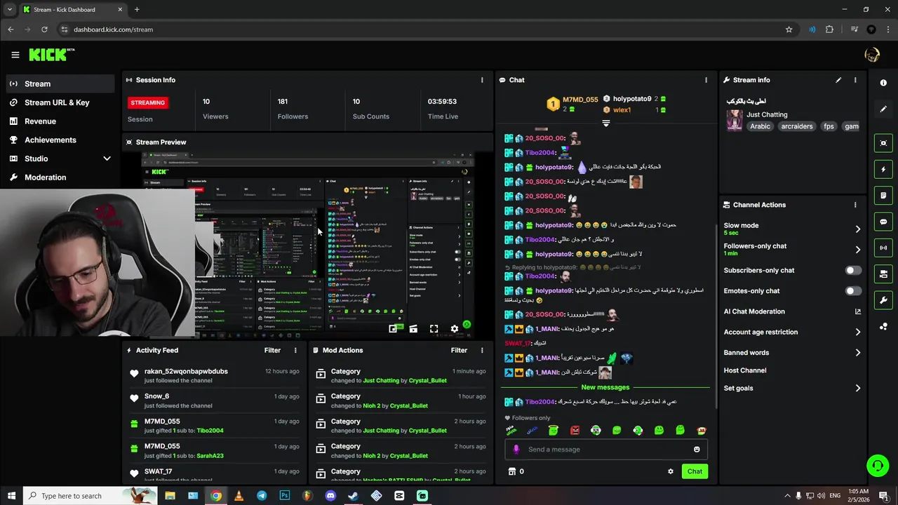Image resolution: width=898 pixels, height=505 pixels.
Task: Click the Arabic stream tag
Action: pos(760,126)
